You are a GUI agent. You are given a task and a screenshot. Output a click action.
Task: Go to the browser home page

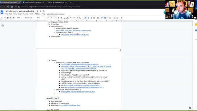click(x=12, y=7)
